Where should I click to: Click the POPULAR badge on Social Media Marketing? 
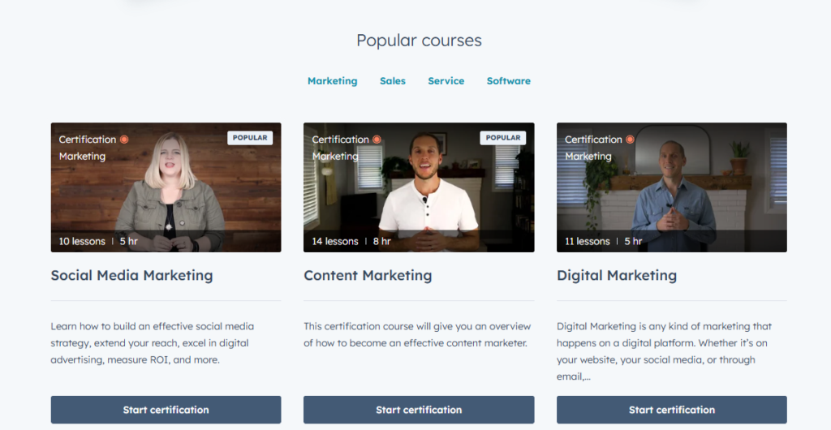pos(250,138)
